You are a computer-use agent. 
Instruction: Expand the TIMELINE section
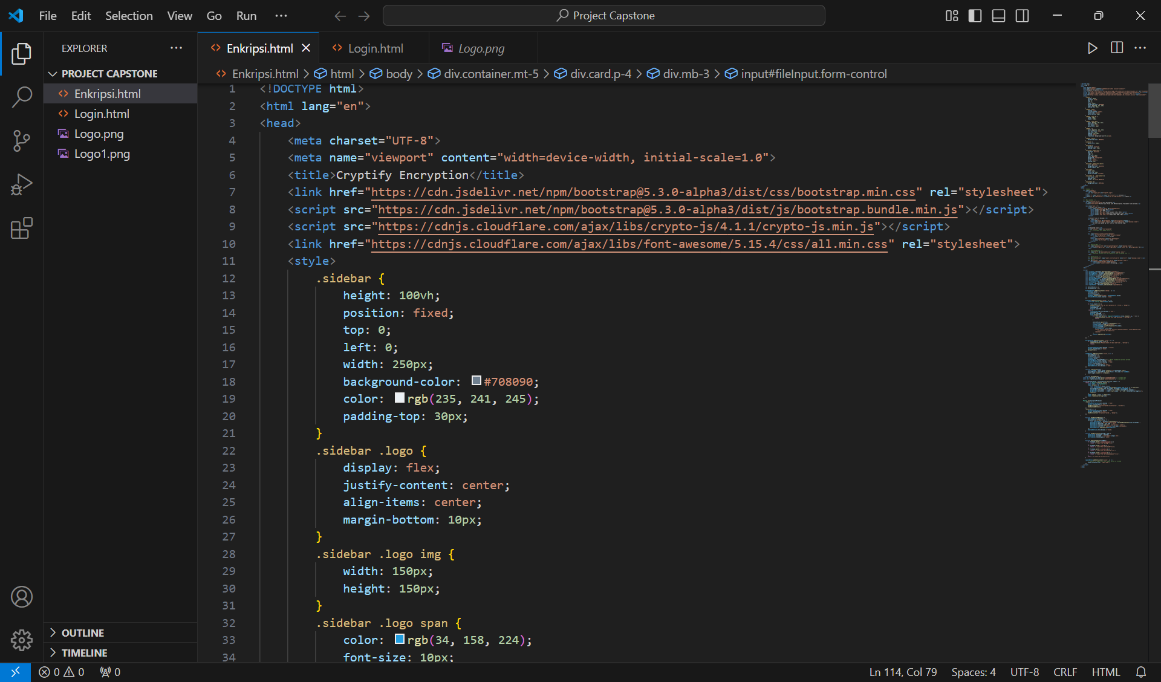[120, 652]
